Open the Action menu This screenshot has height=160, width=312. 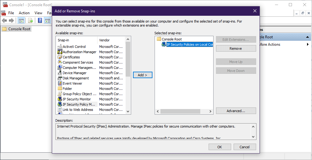click(x=24, y=13)
